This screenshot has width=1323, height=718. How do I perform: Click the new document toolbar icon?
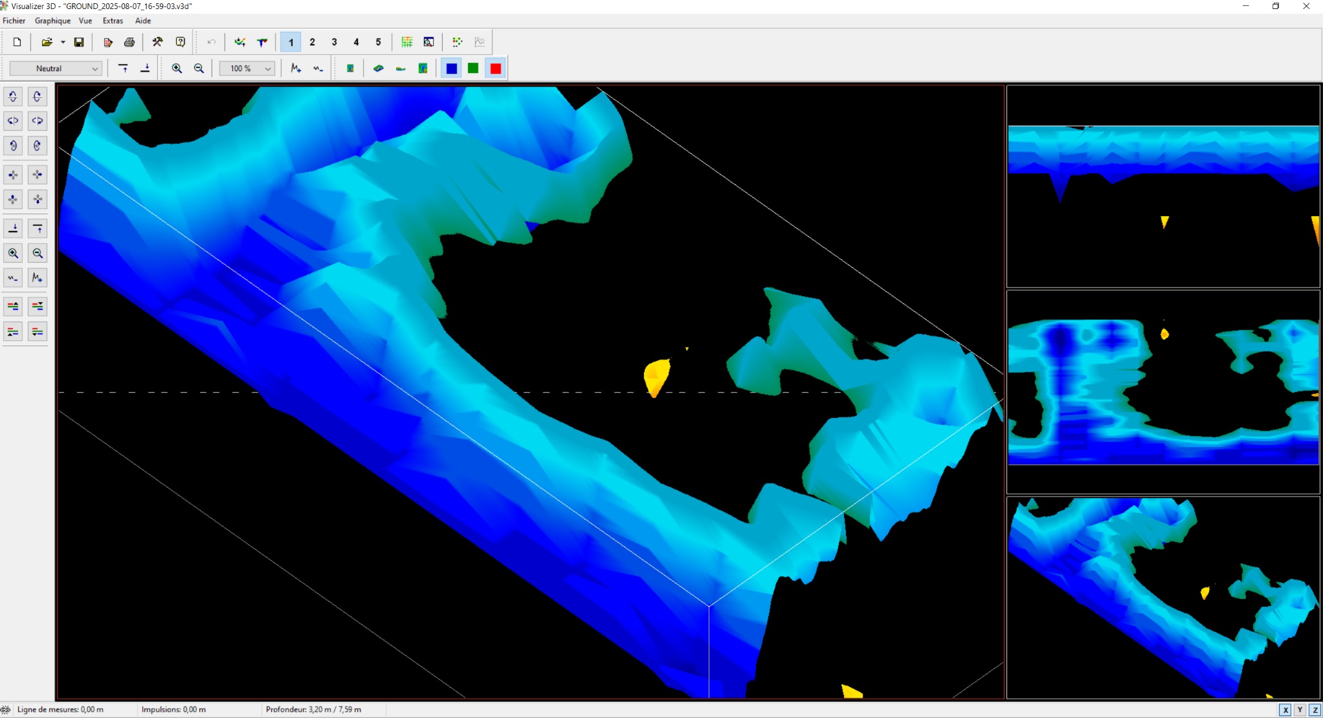tap(17, 42)
